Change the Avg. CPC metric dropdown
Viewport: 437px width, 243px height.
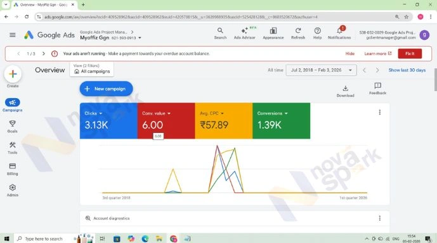212,113
